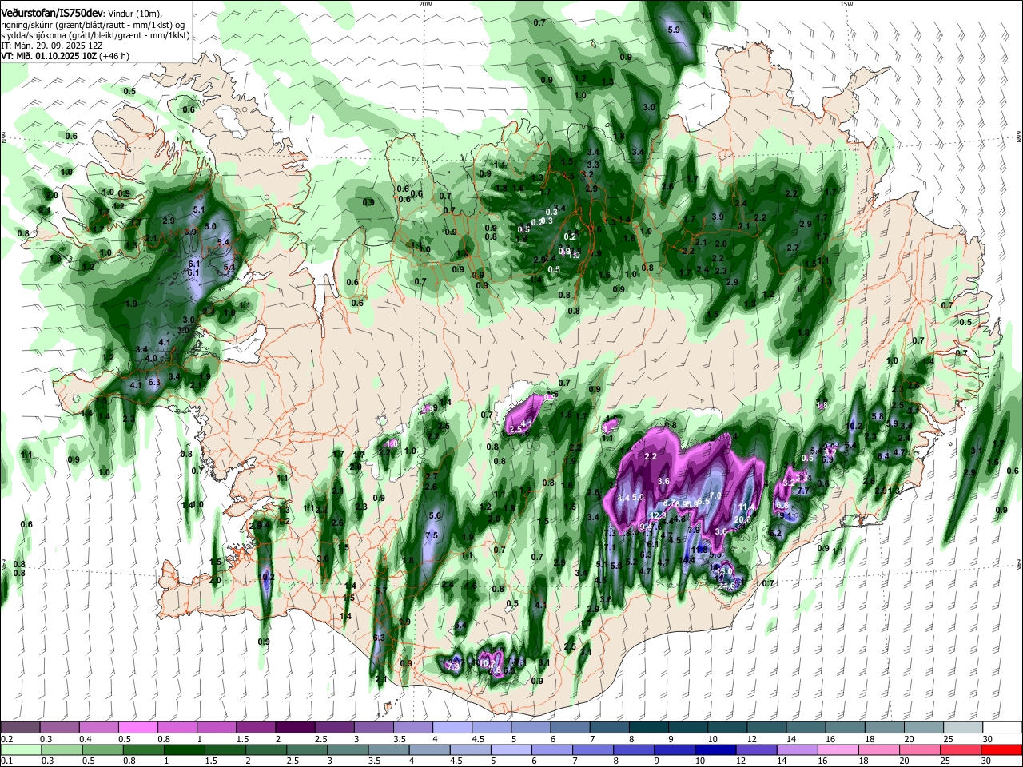Pick the pale lavender 4–4.5 swatch, upper scale
Viewport: 1023px width, 767px height.
click(452, 727)
